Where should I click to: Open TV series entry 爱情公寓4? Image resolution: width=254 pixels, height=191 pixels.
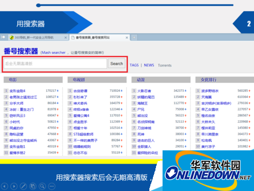click(81, 116)
